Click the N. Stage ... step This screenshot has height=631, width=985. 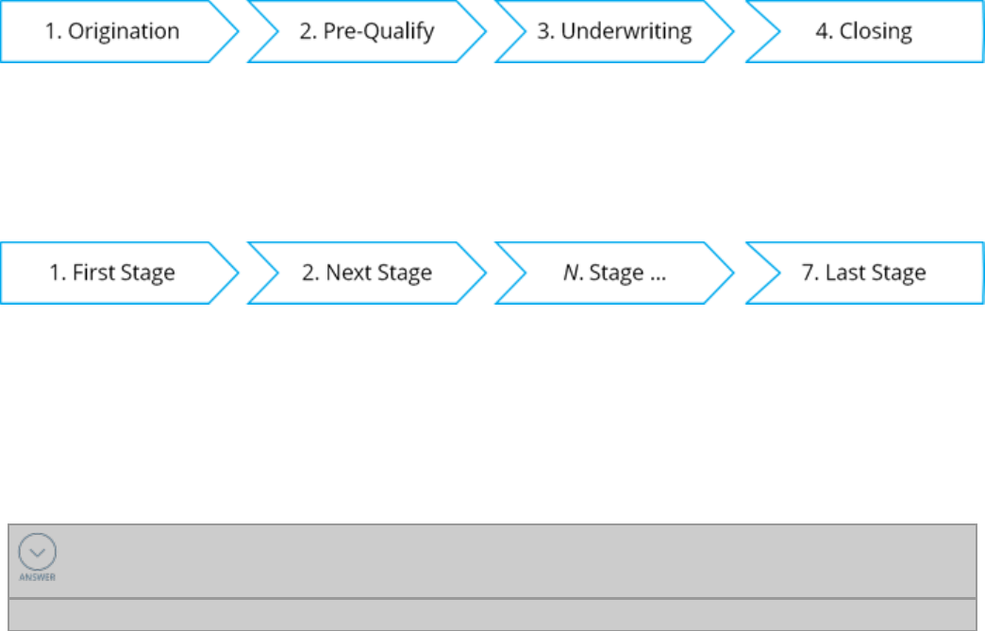tap(614, 274)
